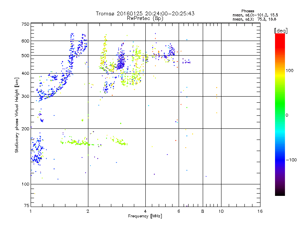The image size is (306, 230).
Task: Click the 750 tick on the height axis
Action: tap(25, 24)
